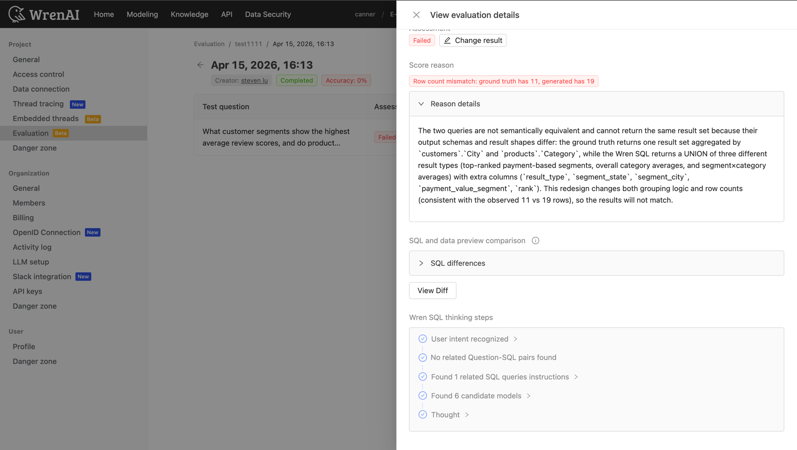Open the Data Security page

[x=268, y=14]
